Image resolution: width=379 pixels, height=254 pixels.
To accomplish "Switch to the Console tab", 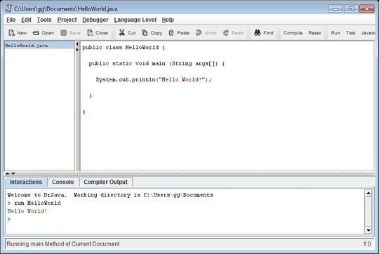I will tap(63, 182).
